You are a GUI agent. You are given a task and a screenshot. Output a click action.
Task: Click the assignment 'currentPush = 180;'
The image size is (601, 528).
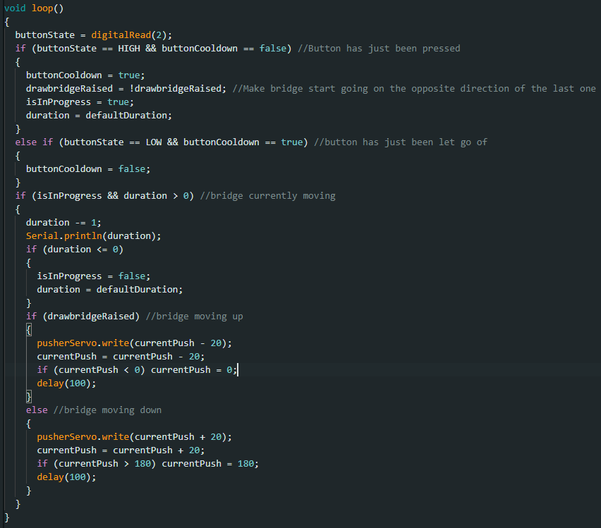click(x=210, y=464)
